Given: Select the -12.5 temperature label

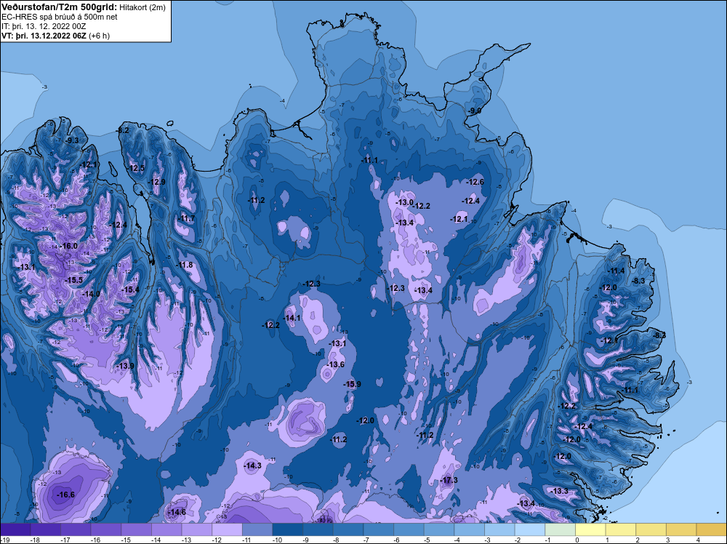Looking at the screenshot, I should [x=137, y=168].
